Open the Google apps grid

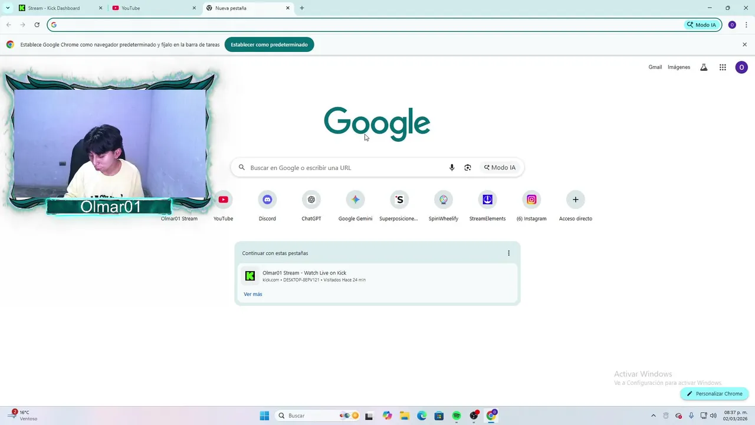tap(723, 67)
